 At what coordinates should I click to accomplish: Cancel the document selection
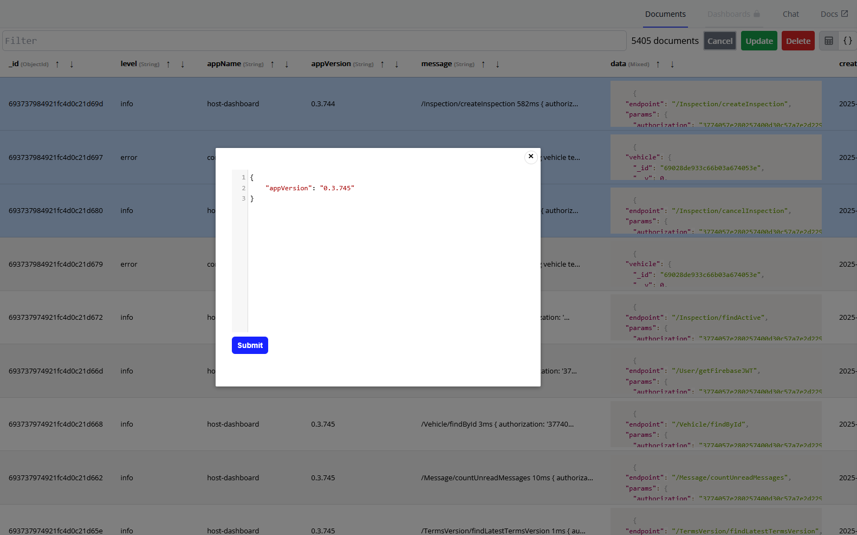tap(720, 41)
